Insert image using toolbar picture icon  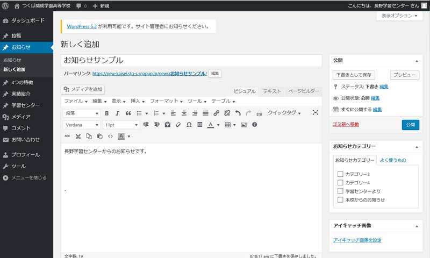pyautogui.click(x=243, y=125)
